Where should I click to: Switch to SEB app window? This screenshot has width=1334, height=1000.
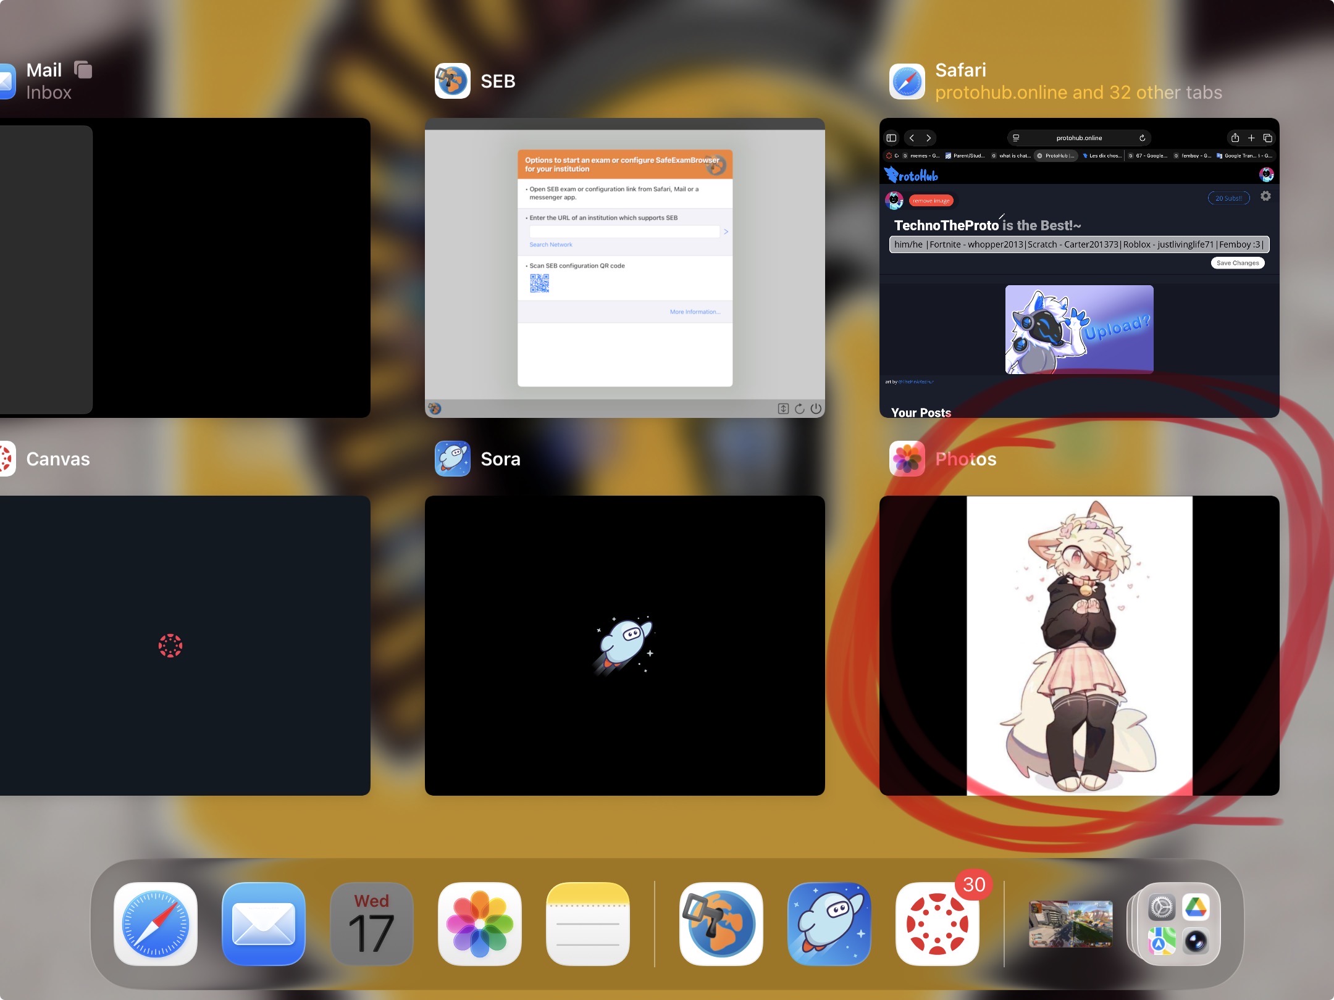624,267
